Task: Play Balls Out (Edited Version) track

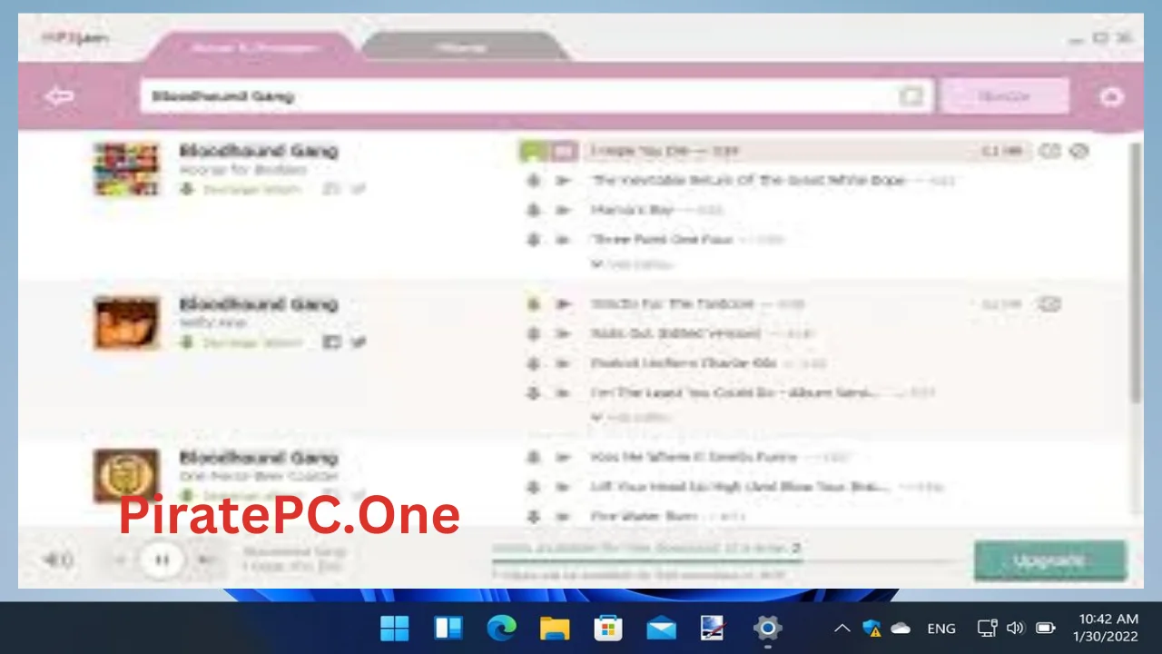Action: [563, 333]
